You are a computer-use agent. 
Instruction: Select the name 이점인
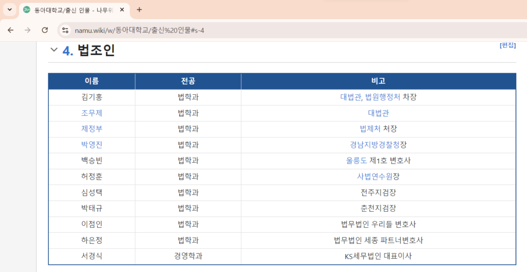(92, 224)
